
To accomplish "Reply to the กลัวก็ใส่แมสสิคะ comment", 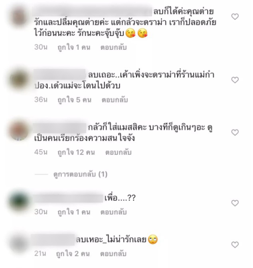I will pos(119,152).
